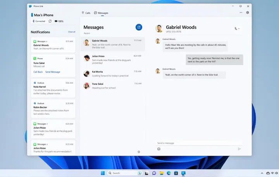This screenshot has height=177, width=279.
Task: Open Gabriel Woods notification card
Action: pos(53,45)
